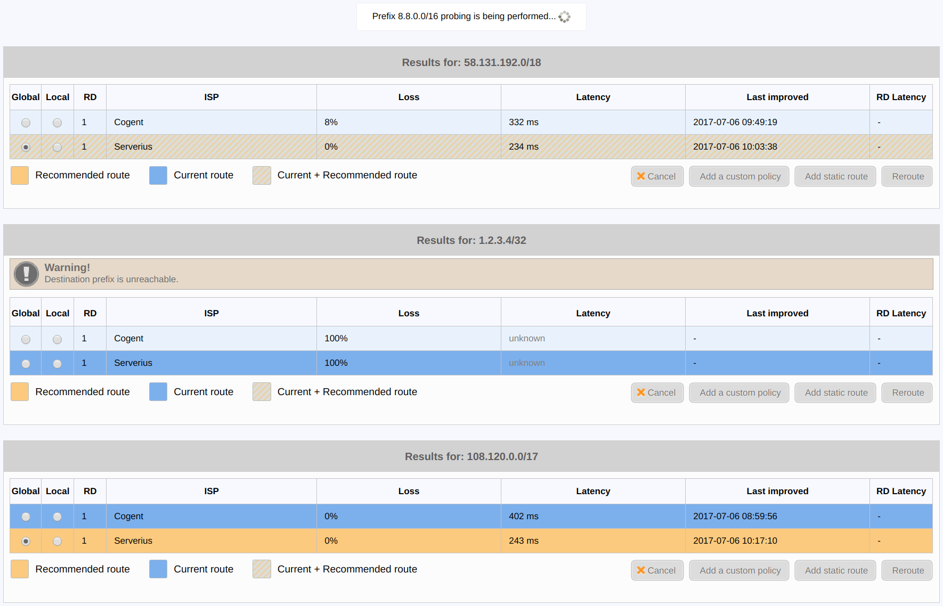Select Global radio for Cogent in 58.131.192.0/18

[x=26, y=123]
